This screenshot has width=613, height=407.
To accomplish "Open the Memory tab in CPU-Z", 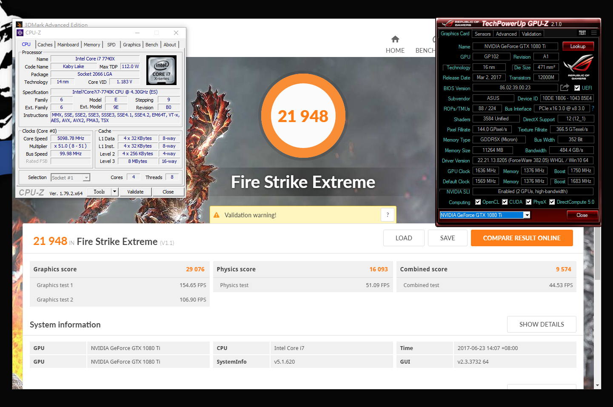I will (x=92, y=45).
